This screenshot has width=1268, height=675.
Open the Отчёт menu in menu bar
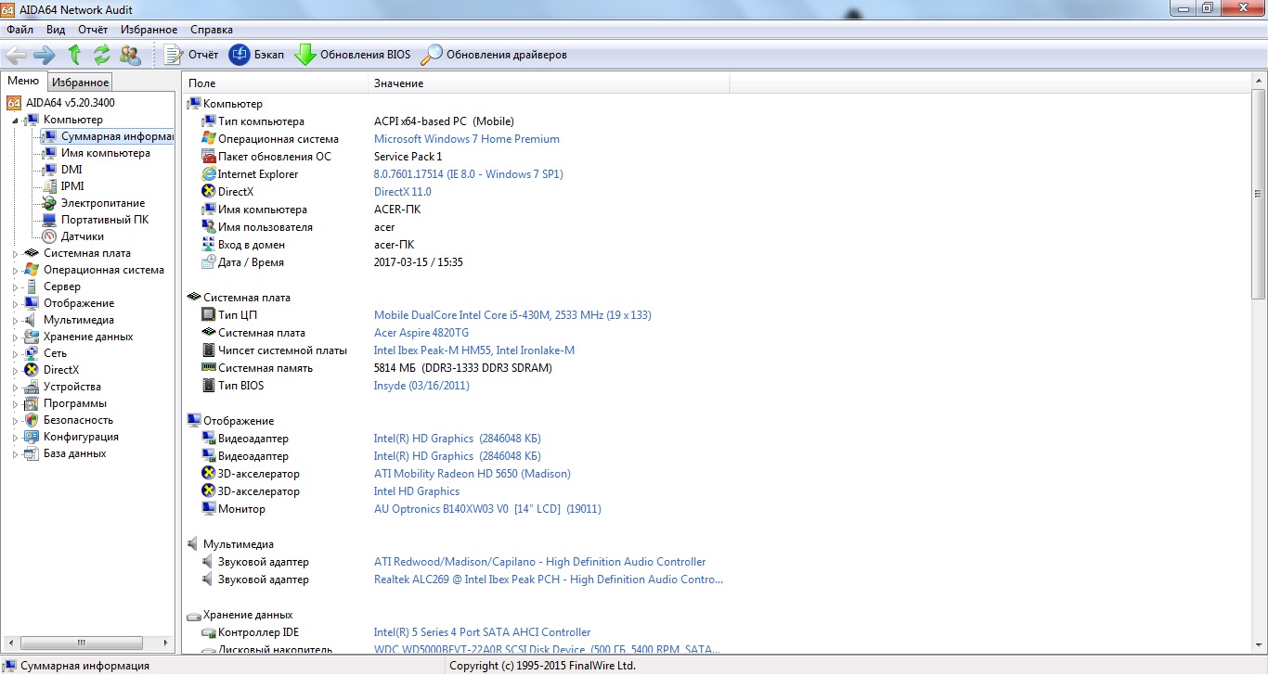(93, 30)
